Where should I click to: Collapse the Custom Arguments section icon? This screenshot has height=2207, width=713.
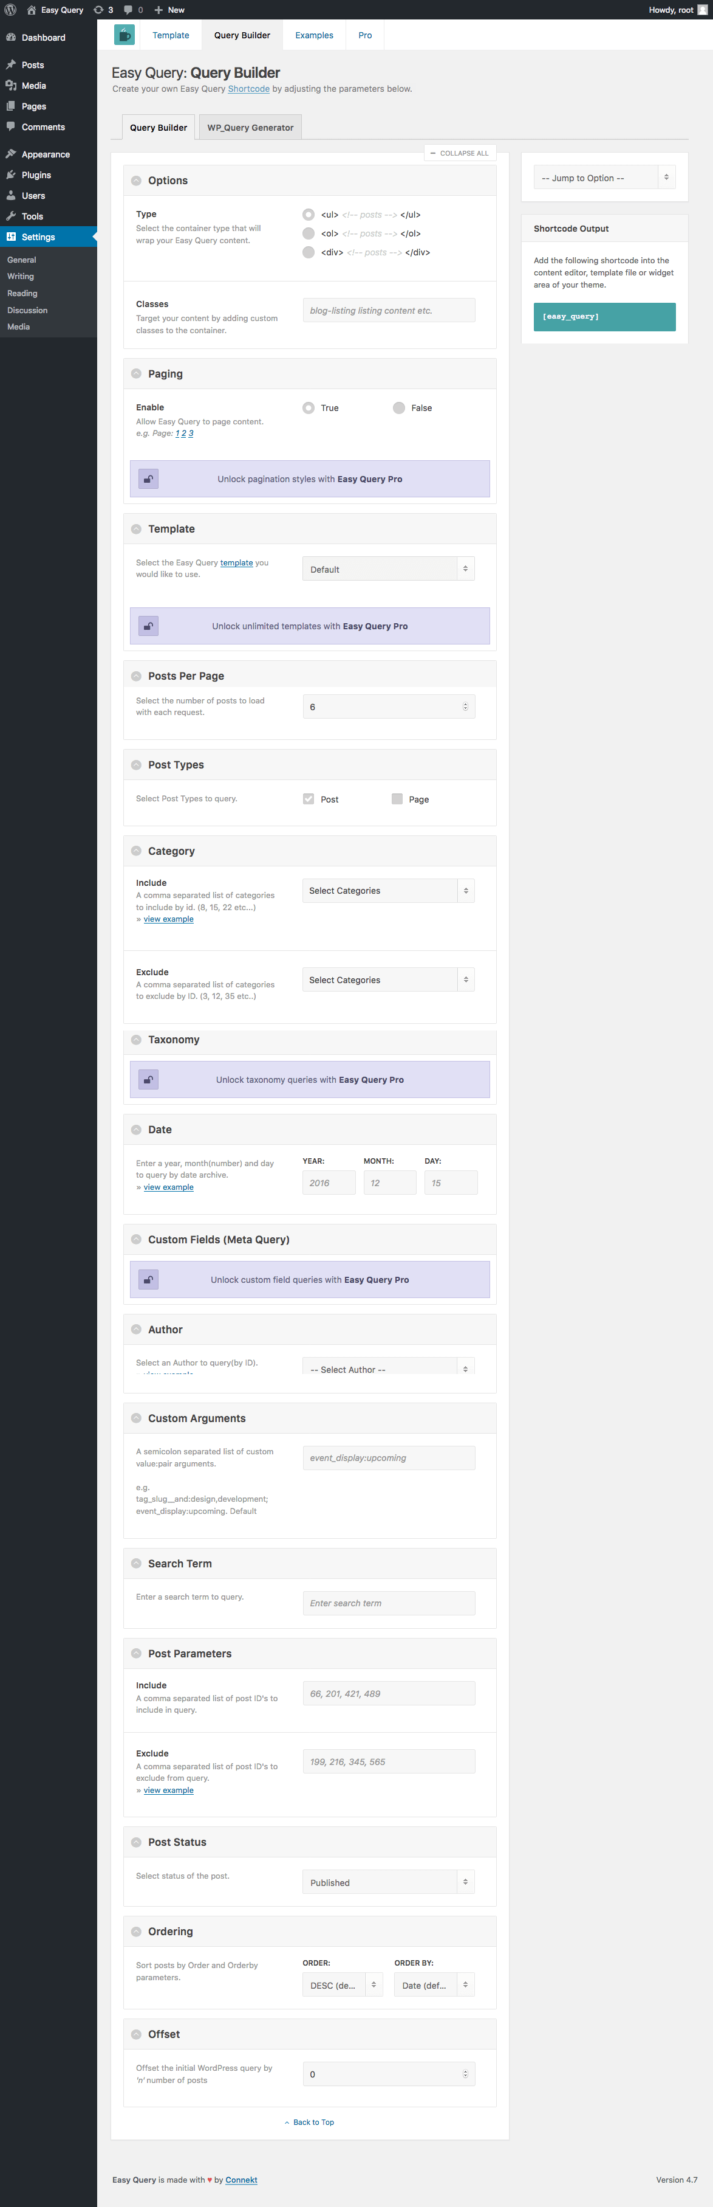(x=136, y=1418)
